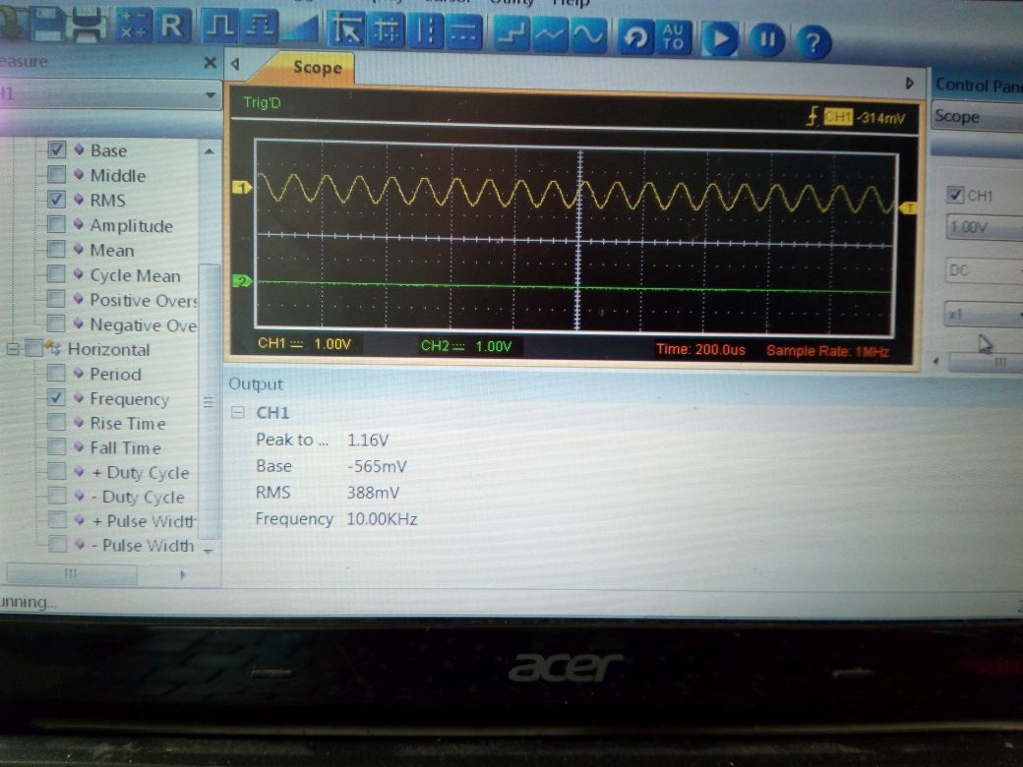Open the Math operations icon
This screenshot has height=767, width=1023.
pos(133,27)
